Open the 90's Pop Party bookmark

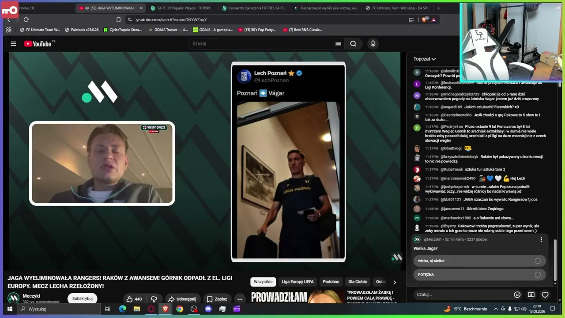coord(257,30)
